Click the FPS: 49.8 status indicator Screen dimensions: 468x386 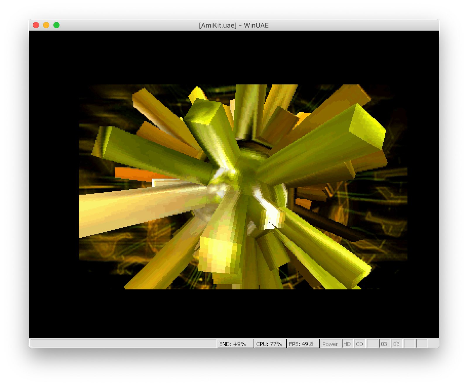pyautogui.click(x=303, y=344)
